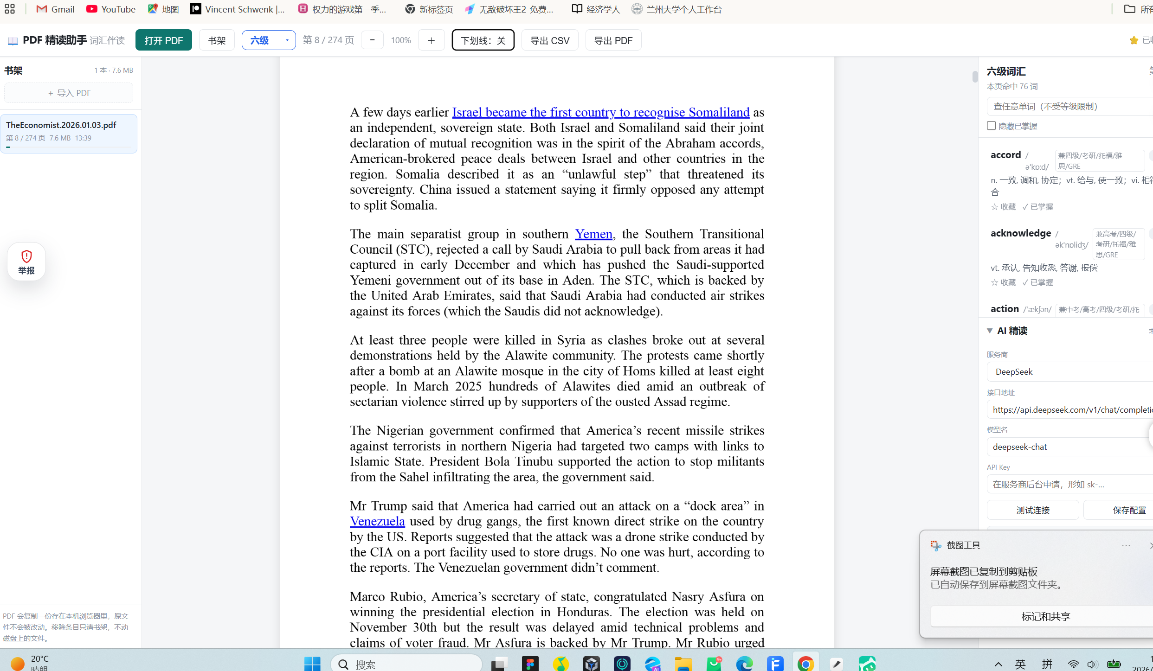Click the 100% zoom level text

click(x=401, y=40)
